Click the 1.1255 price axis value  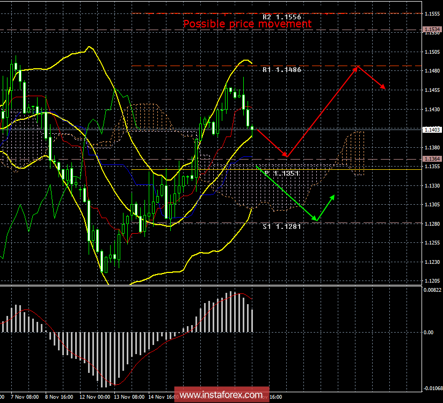tap(432, 243)
